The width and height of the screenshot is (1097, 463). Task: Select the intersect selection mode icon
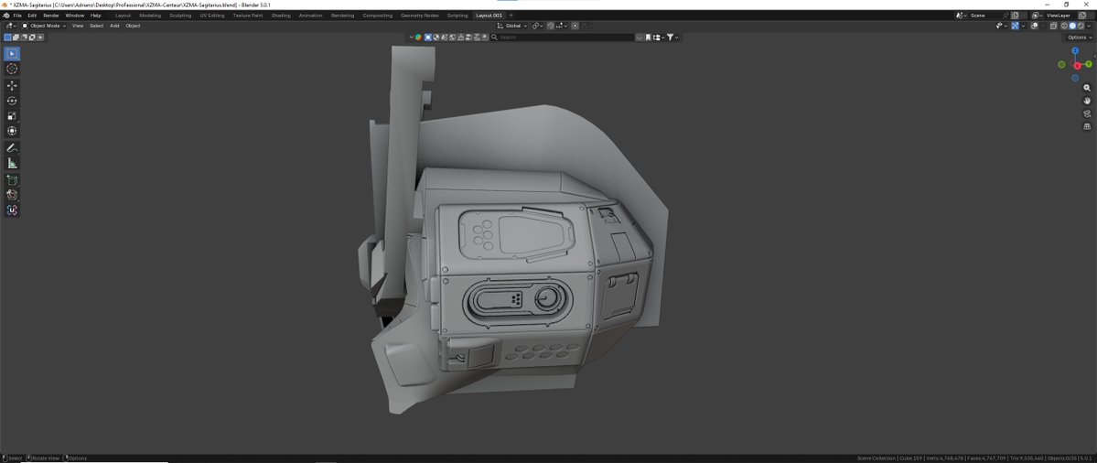click(40, 38)
